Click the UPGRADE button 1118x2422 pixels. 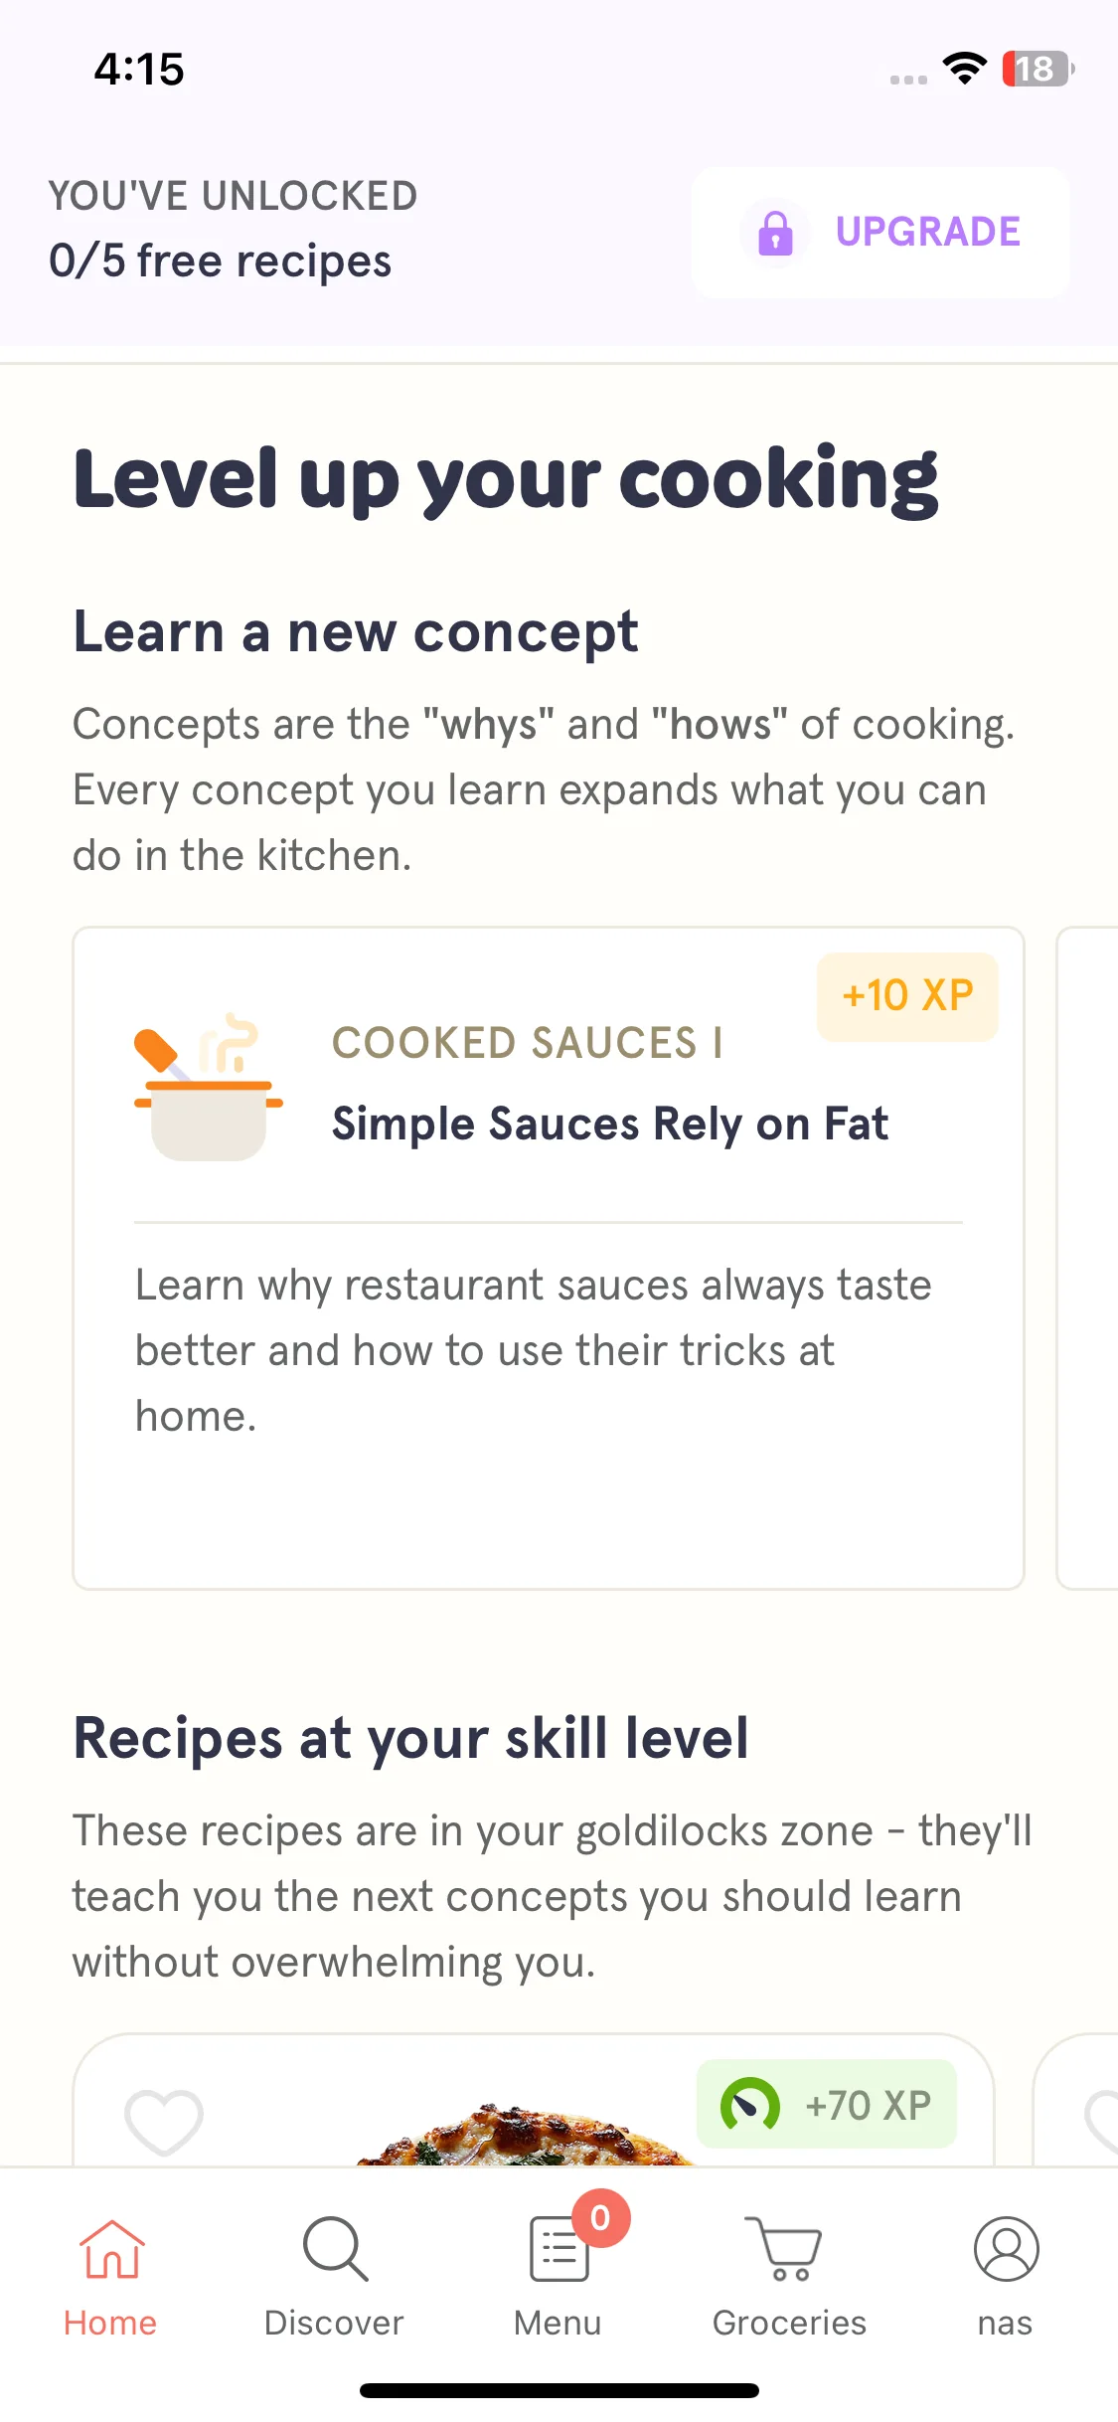tap(880, 233)
